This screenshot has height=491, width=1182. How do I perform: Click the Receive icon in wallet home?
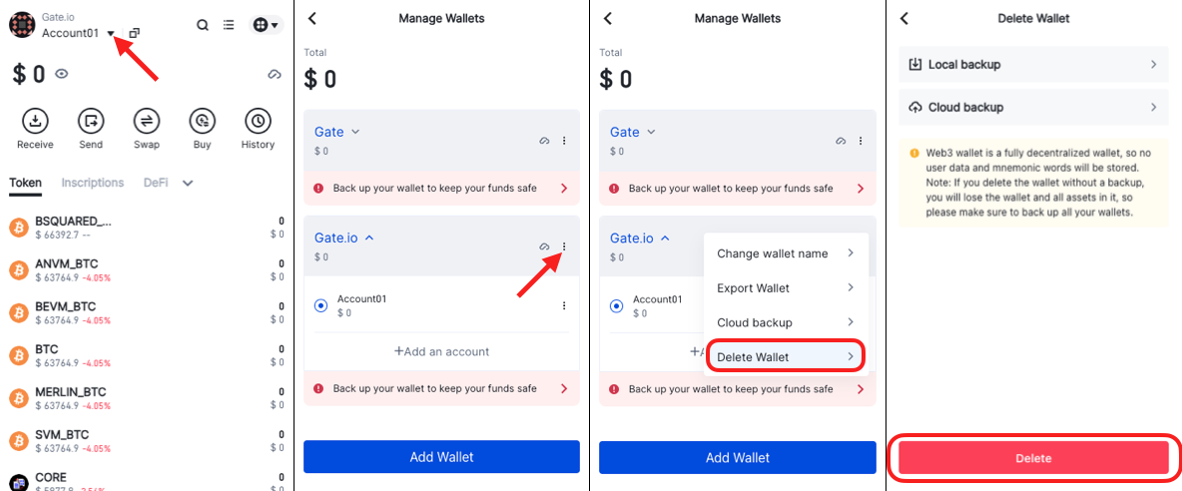(35, 122)
